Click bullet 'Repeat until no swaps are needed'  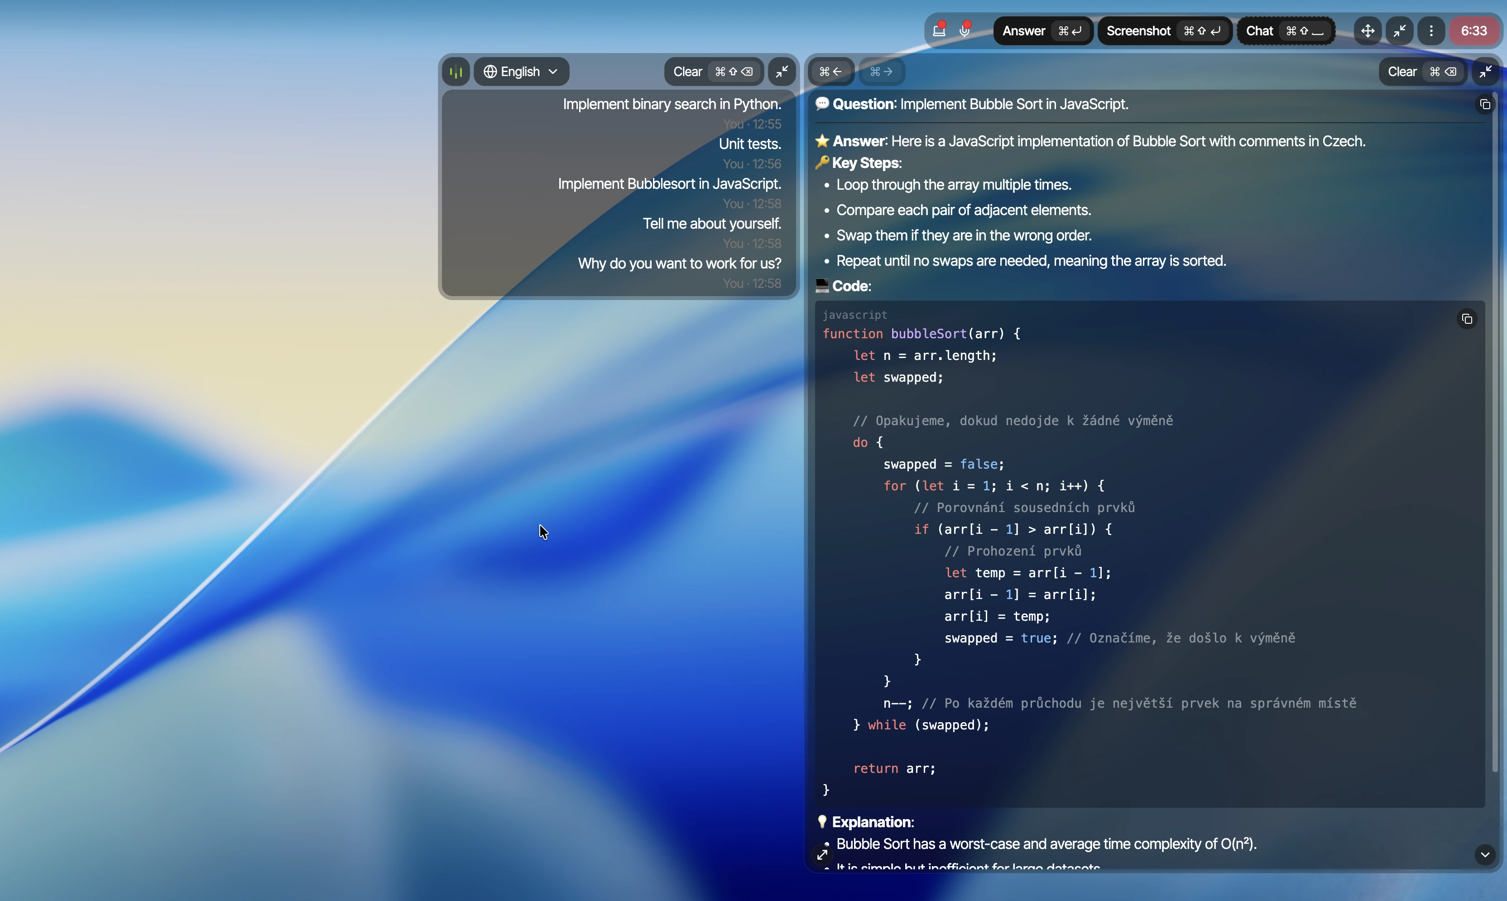pyautogui.click(x=1031, y=261)
